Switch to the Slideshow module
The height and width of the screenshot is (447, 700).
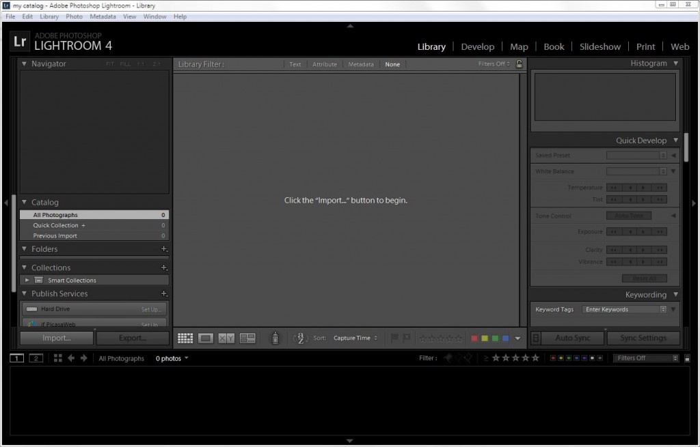(x=600, y=46)
